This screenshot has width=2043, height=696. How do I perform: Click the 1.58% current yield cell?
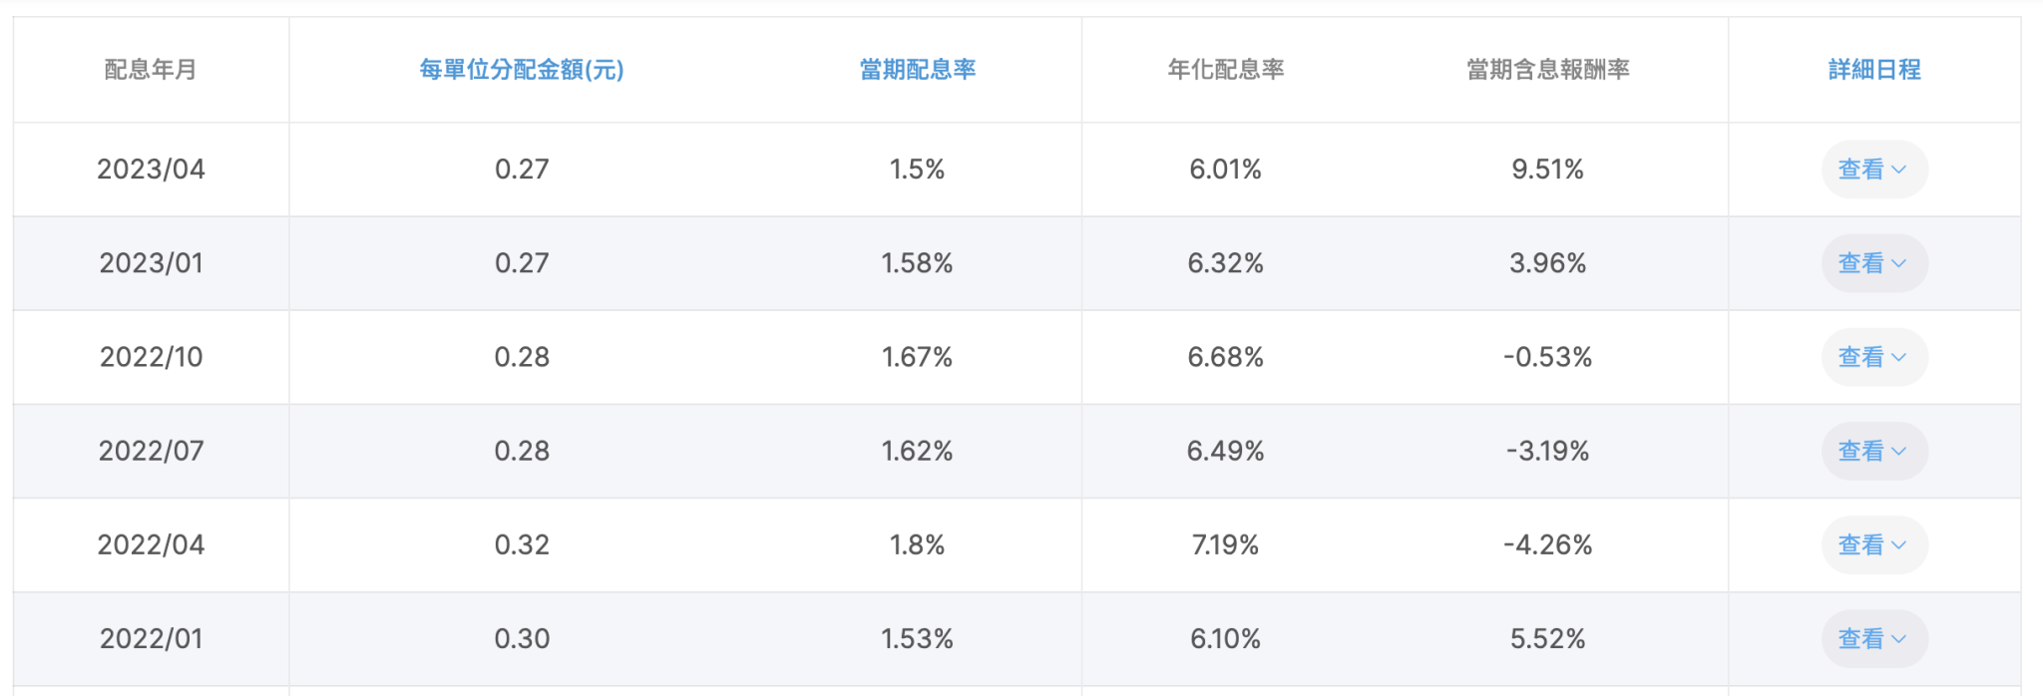(917, 263)
